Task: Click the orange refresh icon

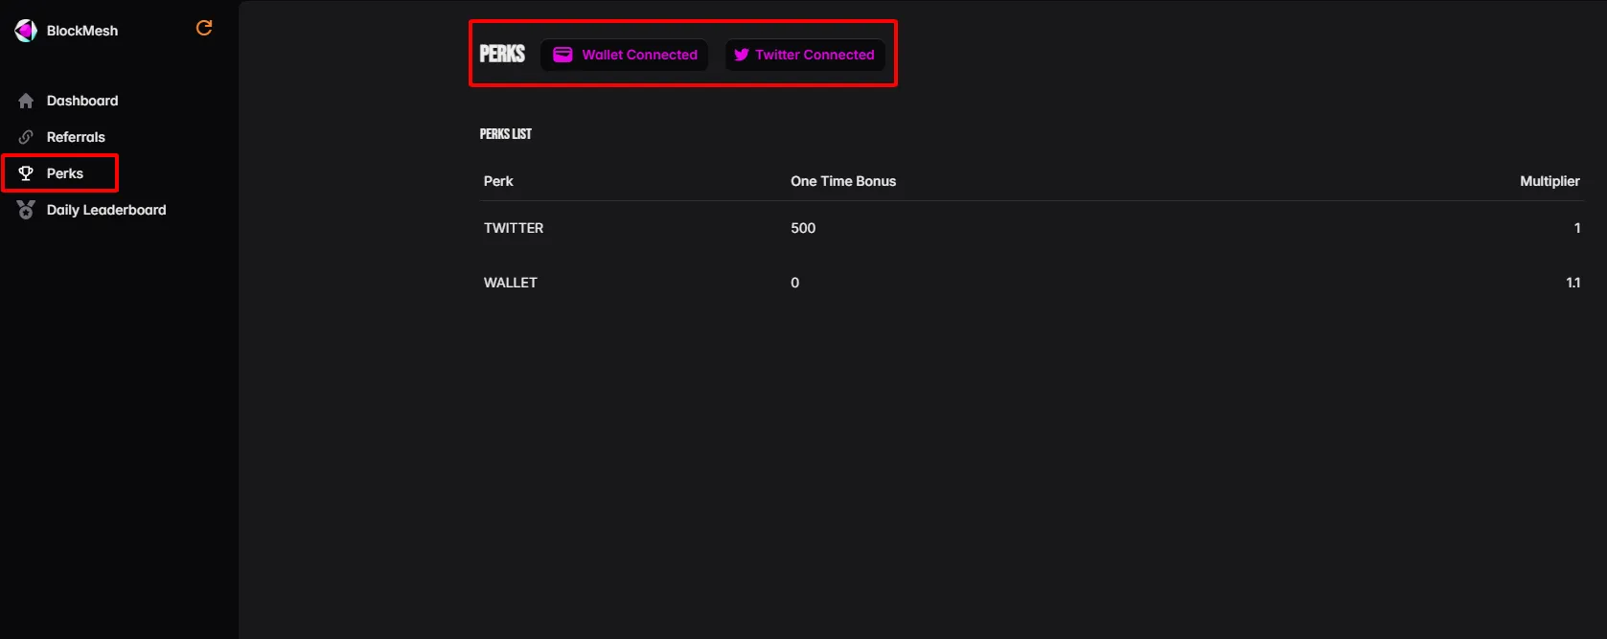Action: click(x=204, y=28)
